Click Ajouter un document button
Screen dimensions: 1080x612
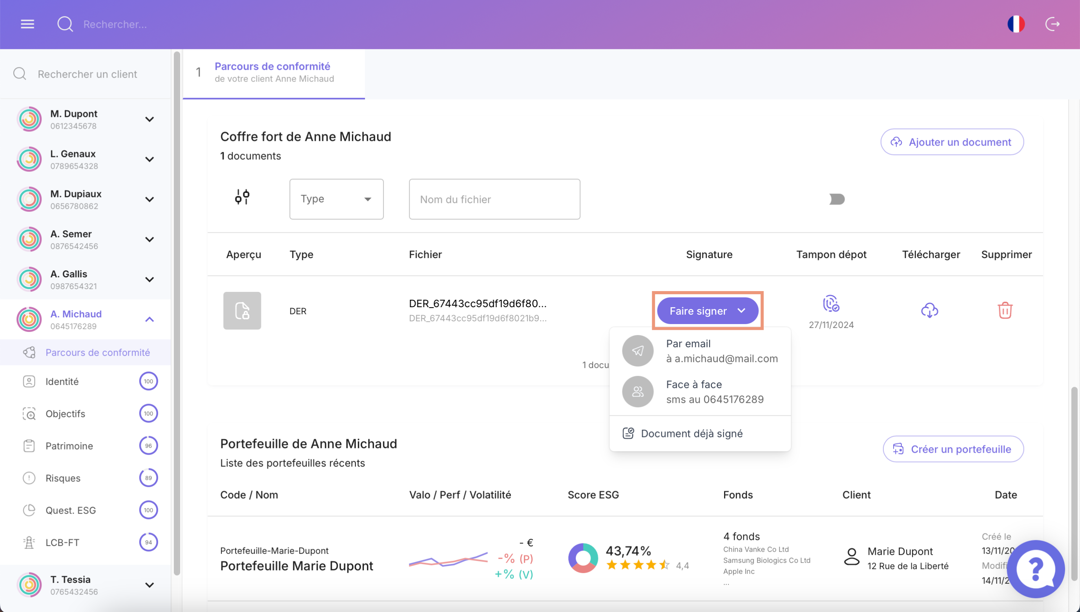(x=952, y=142)
